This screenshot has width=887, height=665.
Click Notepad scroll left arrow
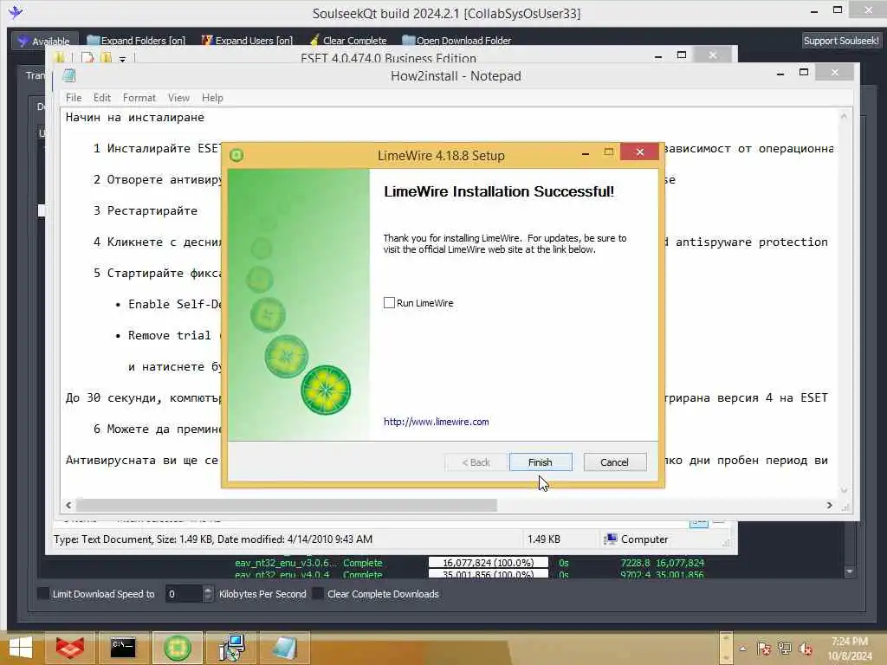[68, 505]
